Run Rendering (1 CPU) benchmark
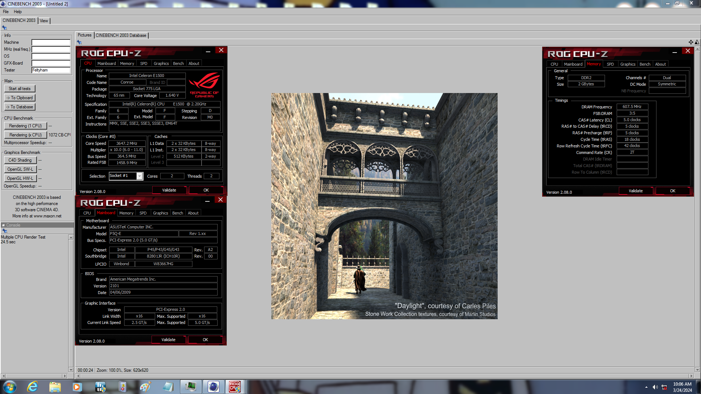This screenshot has height=394, width=701. (26, 126)
